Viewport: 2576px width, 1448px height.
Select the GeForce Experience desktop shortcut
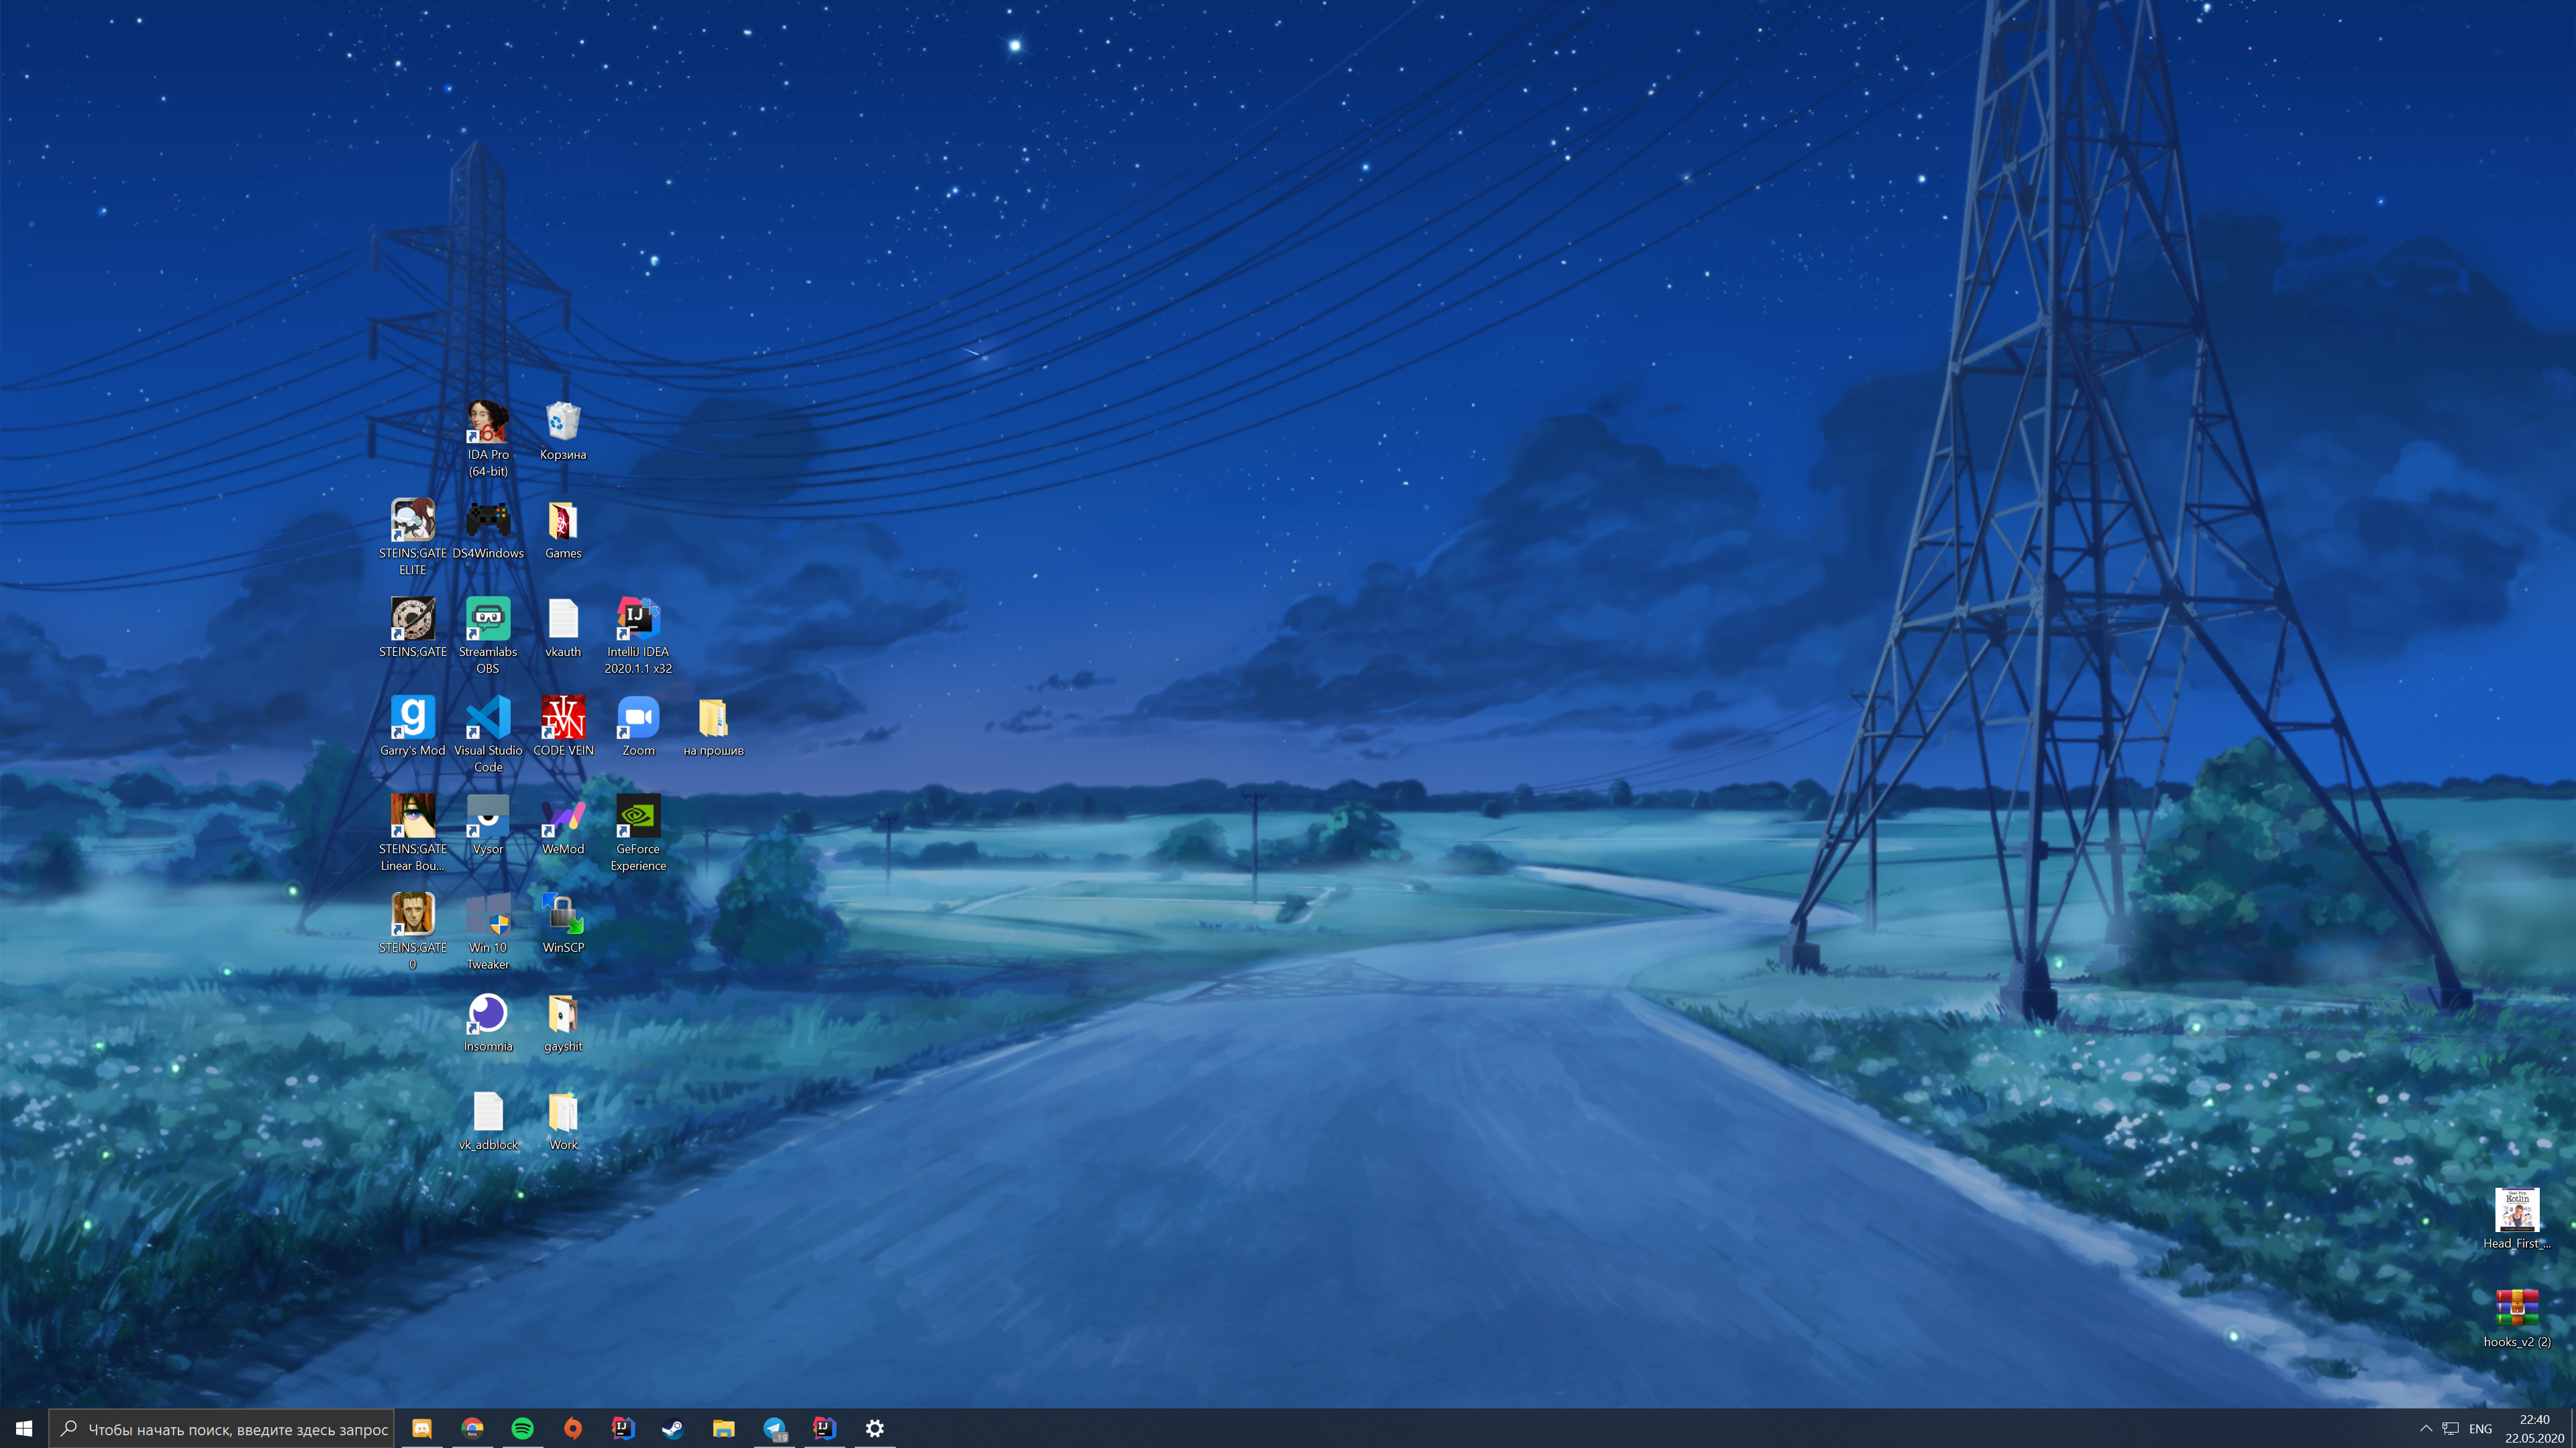[638, 834]
